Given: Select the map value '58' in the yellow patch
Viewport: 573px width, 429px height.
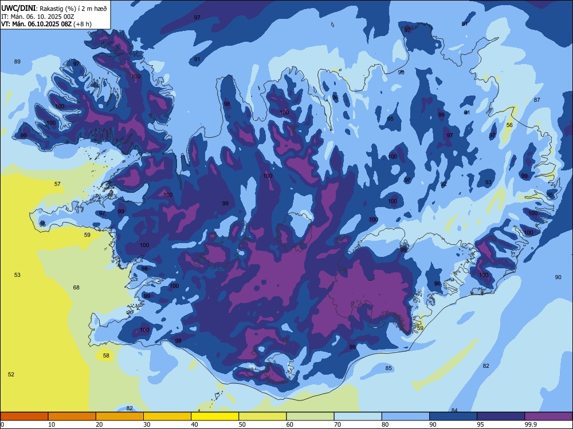Looking at the screenshot, I should click(x=106, y=355).
